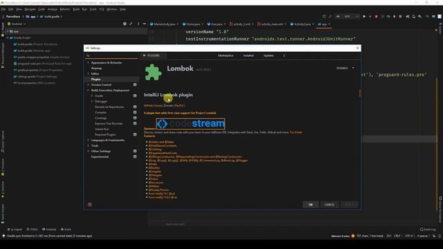This screenshot has height=249, width=443.
Task: Select the Plugins settings item
Action: 96,80
